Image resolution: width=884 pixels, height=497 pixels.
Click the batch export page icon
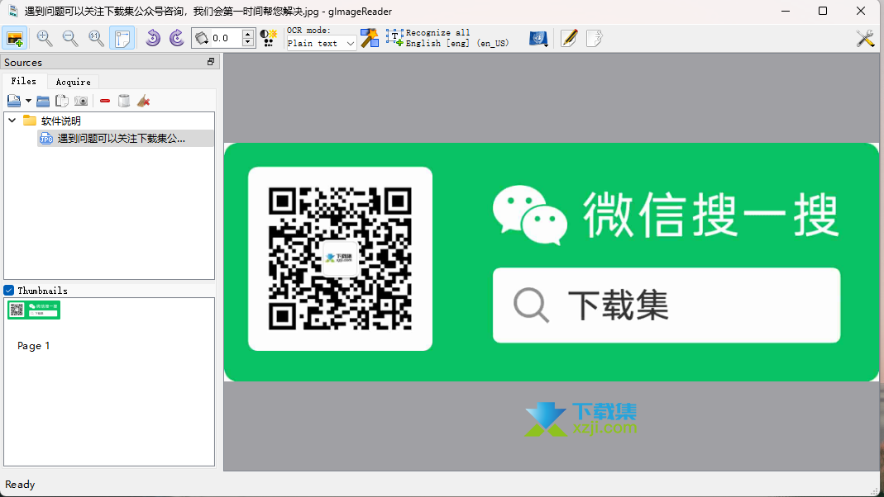[595, 38]
